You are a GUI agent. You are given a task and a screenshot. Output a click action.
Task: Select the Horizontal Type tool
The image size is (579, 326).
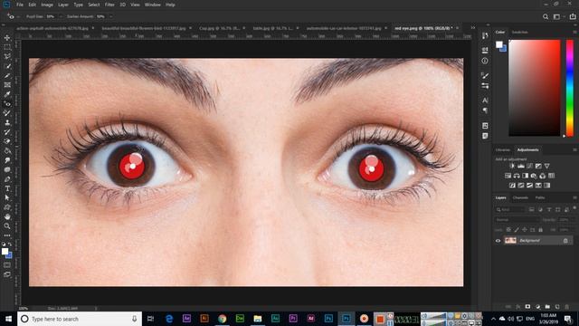[x=7, y=188]
